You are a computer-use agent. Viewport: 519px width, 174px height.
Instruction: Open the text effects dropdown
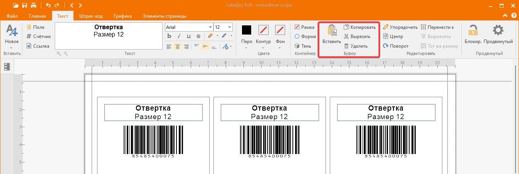(x=227, y=46)
